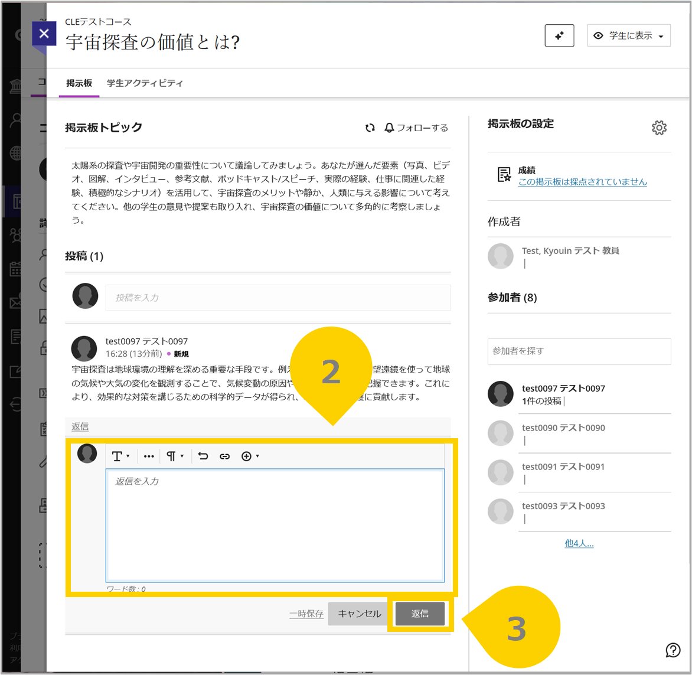Click the 返信 link under the post
This screenshot has height=675, width=692.
coord(80,426)
